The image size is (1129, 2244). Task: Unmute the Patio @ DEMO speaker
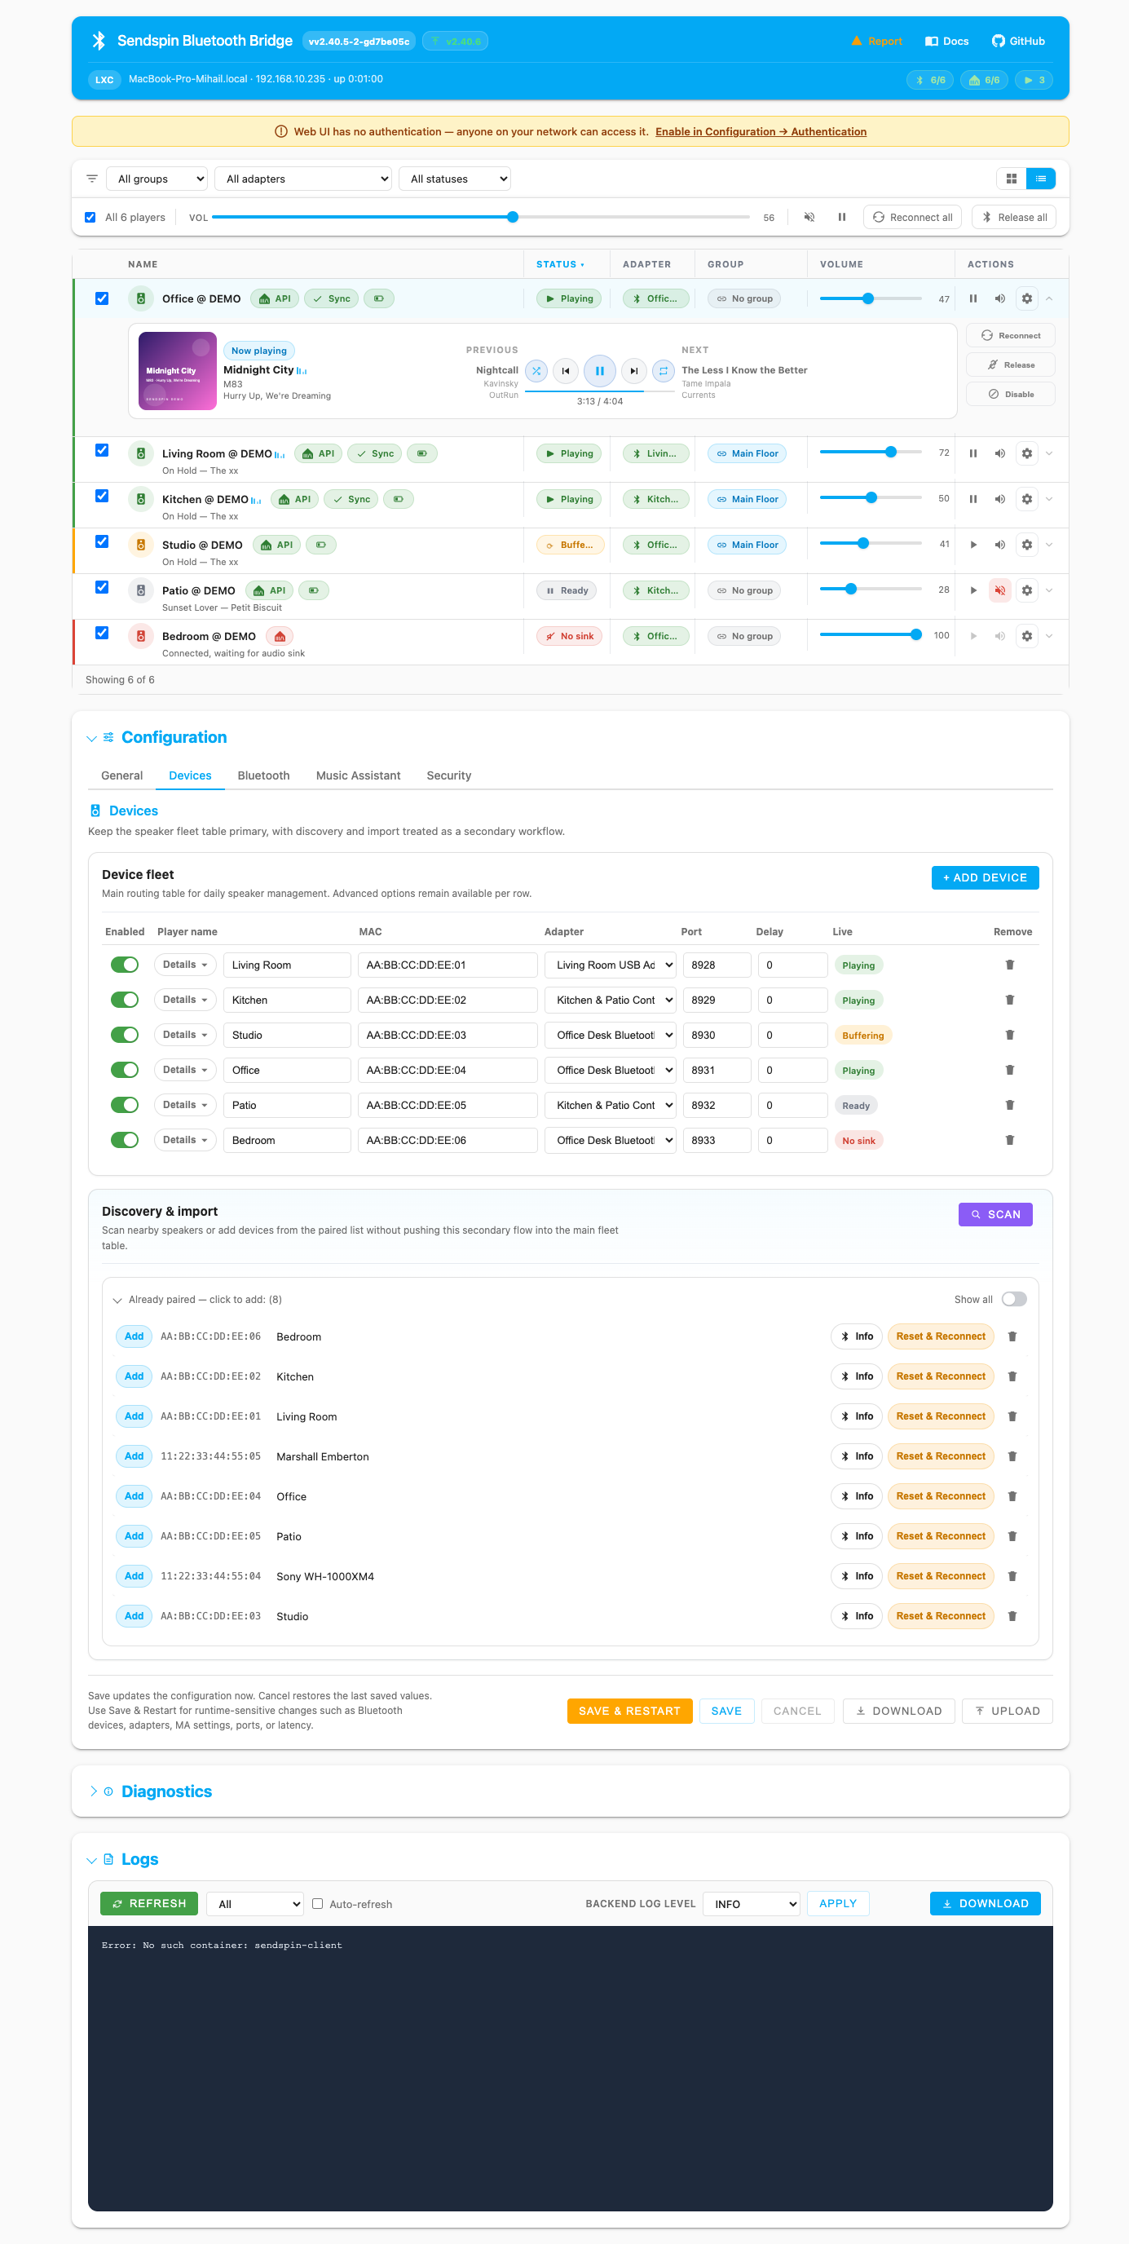click(1000, 590)
